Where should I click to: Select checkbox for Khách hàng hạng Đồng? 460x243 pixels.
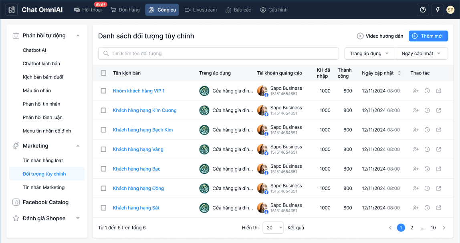pos(103,188)
